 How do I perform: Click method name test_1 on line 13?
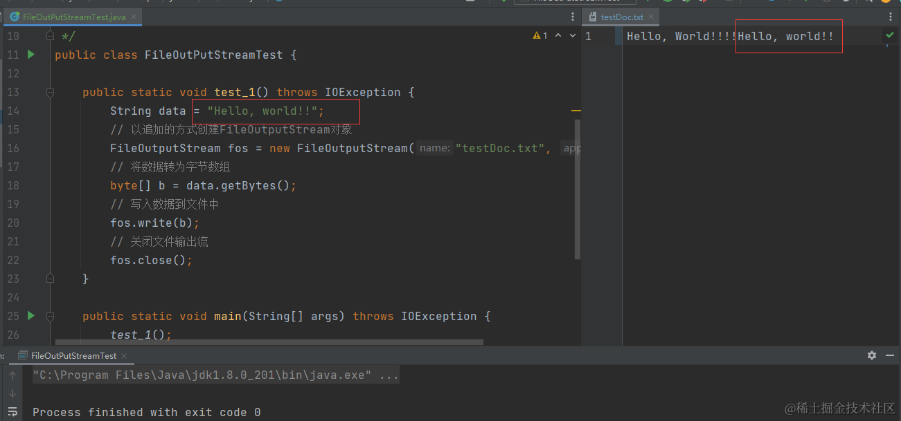pos(235,92)
